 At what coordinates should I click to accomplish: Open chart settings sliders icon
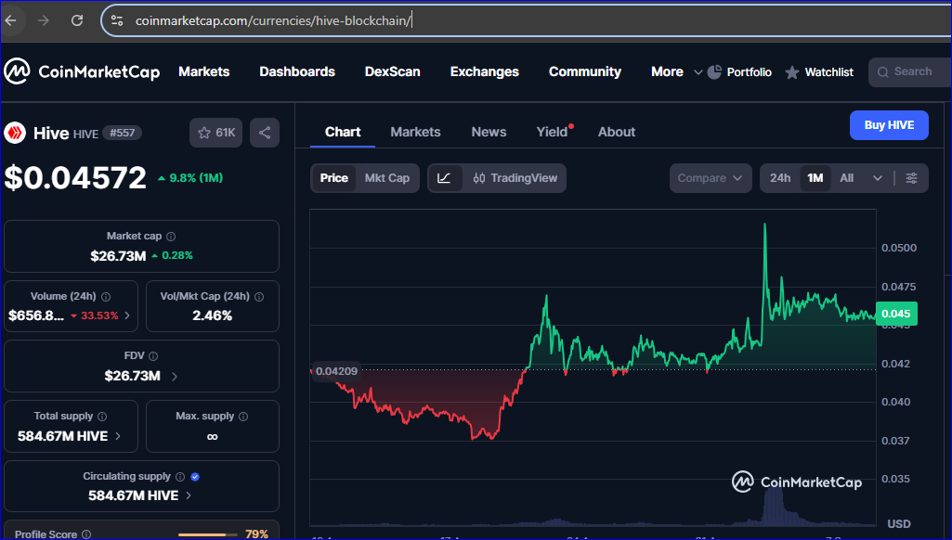coord(911,178)
